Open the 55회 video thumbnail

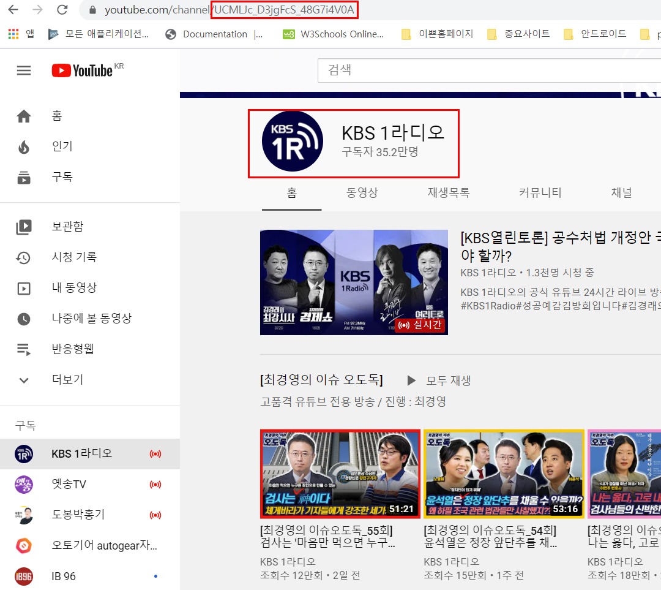tap(340, 474)
